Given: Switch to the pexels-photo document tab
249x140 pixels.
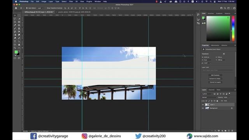Looking at the screenshot, I should coord(74,12).
